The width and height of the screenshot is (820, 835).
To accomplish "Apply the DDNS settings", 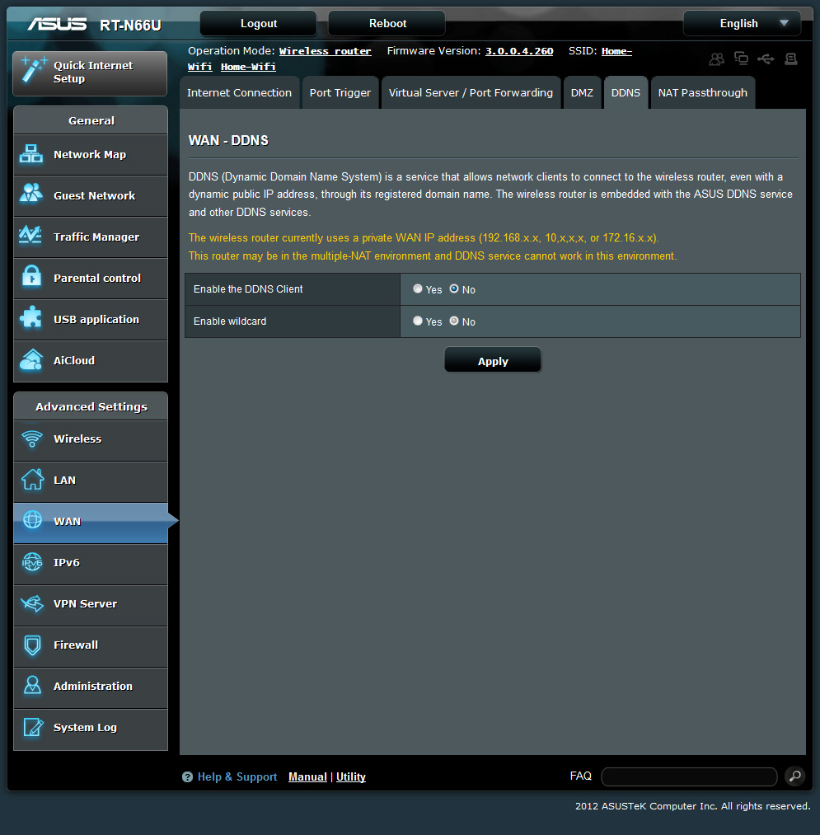I will click(493, 360).
